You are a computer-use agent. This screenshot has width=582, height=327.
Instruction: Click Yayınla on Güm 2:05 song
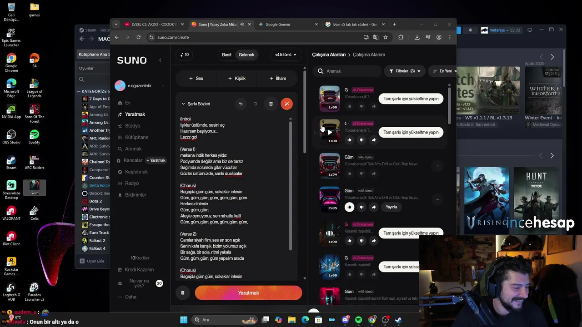coord(391,207)
